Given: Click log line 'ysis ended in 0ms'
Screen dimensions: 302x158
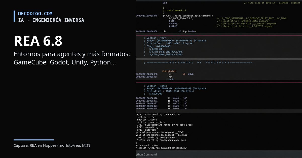Looking at the screenshot, I should pos(147,145).
